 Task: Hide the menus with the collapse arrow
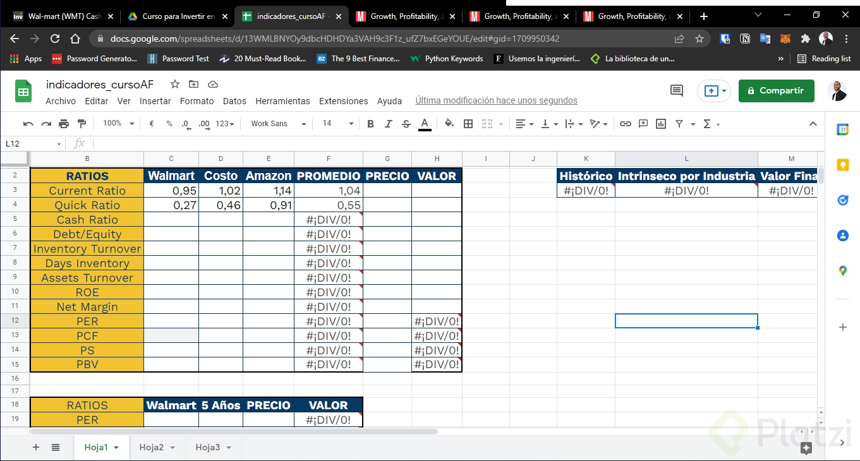(813, 124)
